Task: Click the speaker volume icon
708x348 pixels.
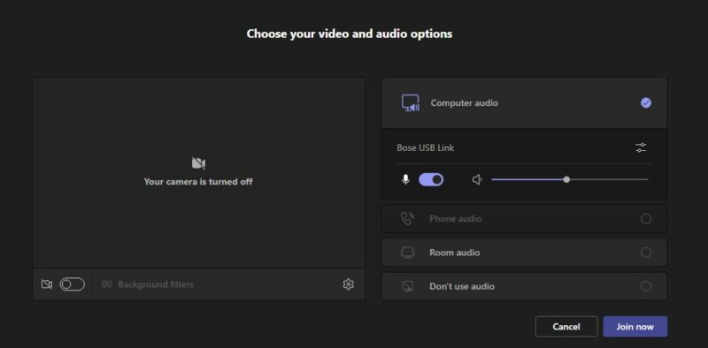Action: pyautogui.click(x=477, y=180)
